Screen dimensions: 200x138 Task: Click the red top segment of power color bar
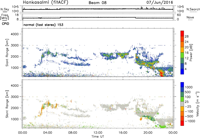182,33
